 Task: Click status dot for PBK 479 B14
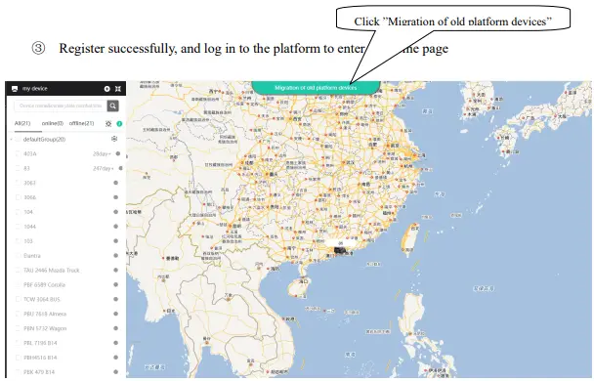click(116, 372)
